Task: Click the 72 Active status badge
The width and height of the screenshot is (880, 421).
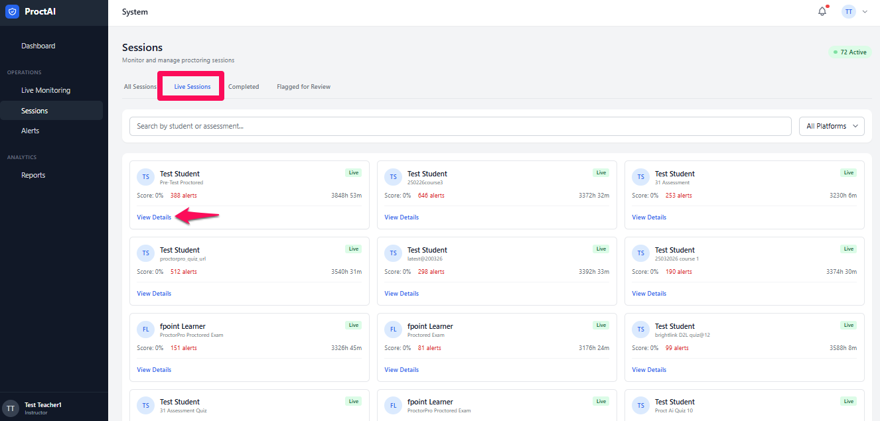Action: 849,52
